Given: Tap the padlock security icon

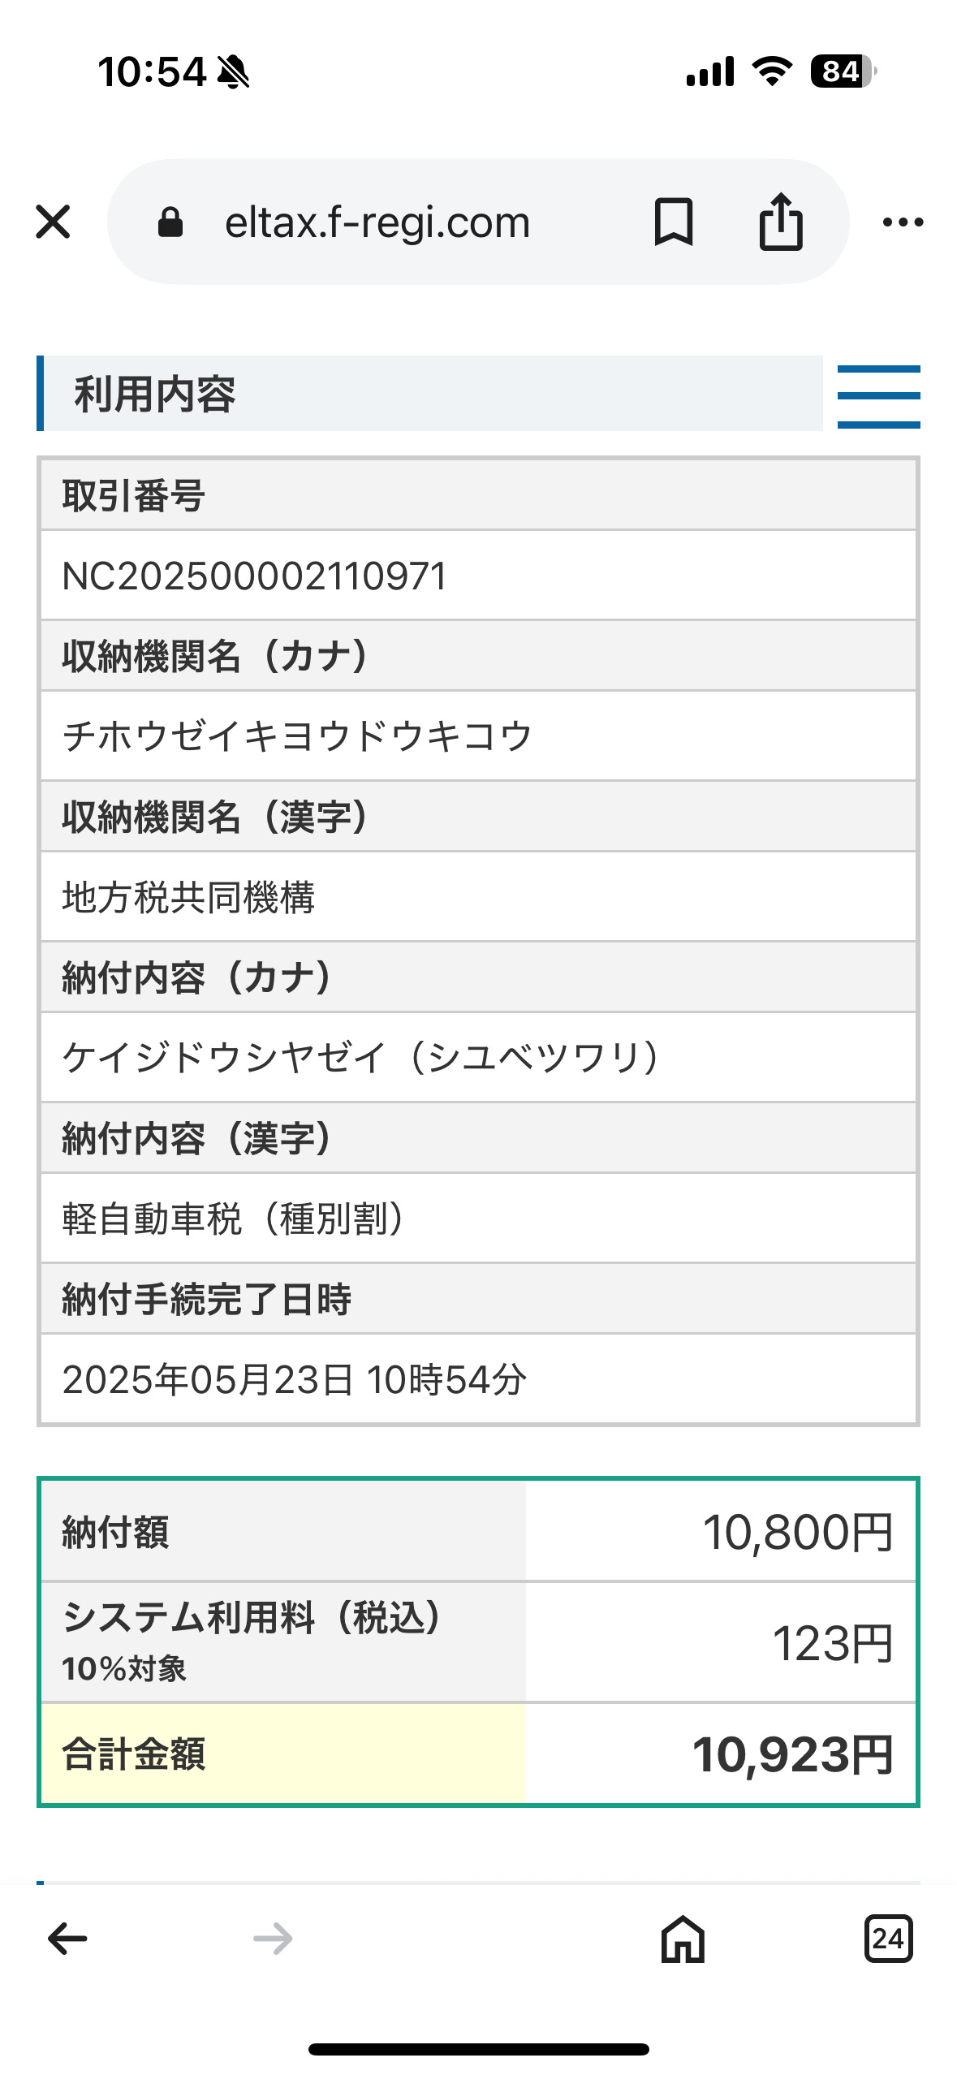Looking at the screenshot, I should (170, 222).
